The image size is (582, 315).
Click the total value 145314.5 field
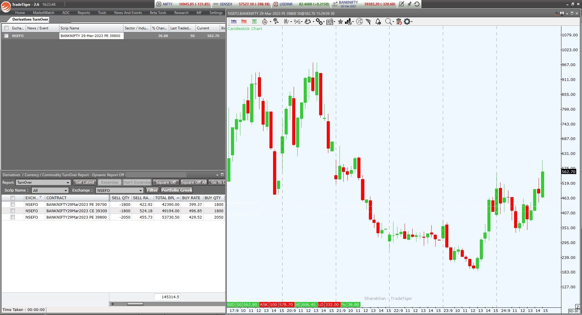pyautogui.click(x=167, y=297)
